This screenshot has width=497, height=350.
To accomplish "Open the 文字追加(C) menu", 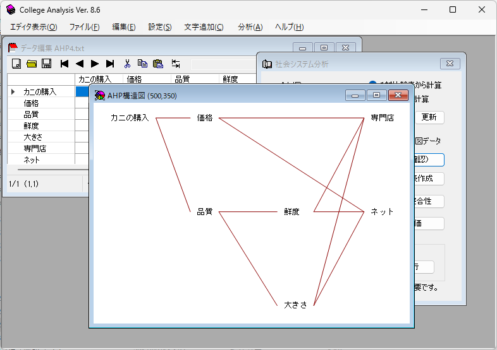I will [204, 27].
